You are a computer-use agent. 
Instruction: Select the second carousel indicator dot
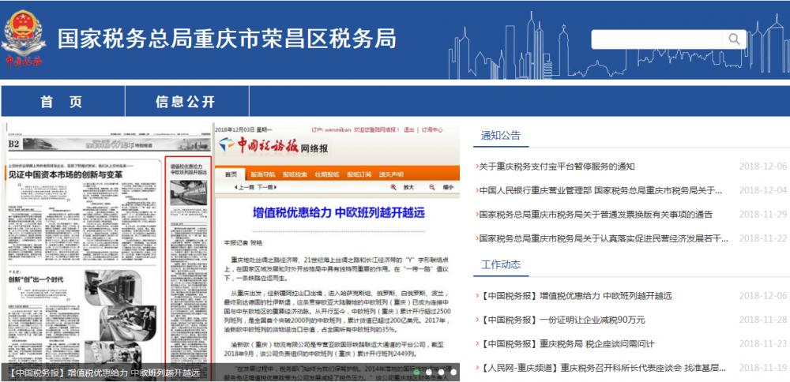(429, 372)
